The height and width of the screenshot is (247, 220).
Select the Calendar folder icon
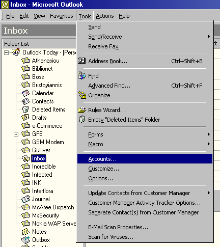pos(25,93)
